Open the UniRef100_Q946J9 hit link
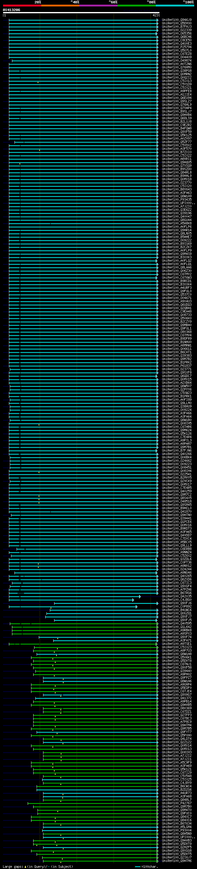Viewport: 197px width, 869px height. click(x=177, y=20)
